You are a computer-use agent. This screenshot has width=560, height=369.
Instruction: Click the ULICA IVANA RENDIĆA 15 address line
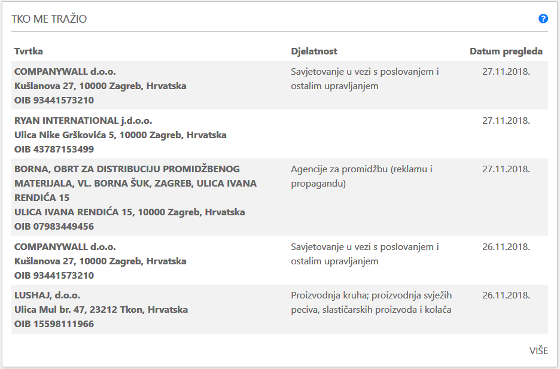[x=130, y=212]
